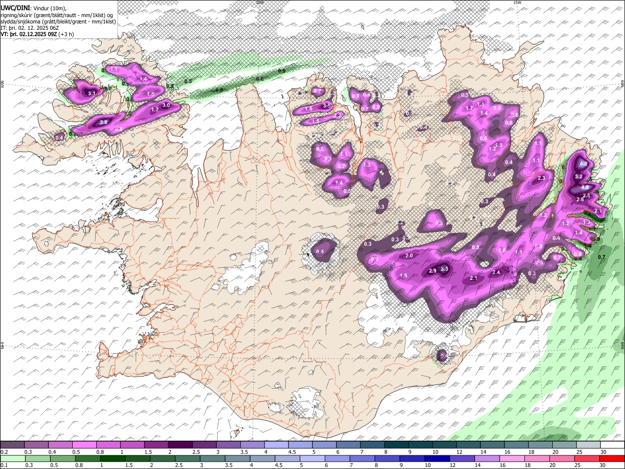This screenshot has width=625, height=469.
Task: Click the 2.4 snowfall value on the map
Action: [497, 272]
